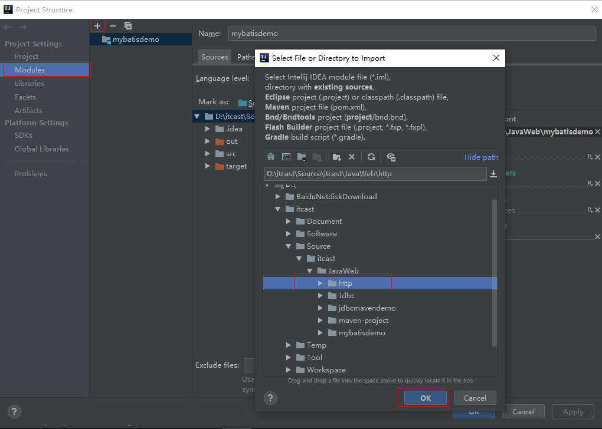This screenshot has width=602, height=429.
Task: Navigate forward in Project Structure
Action: [x=23, y=27]
